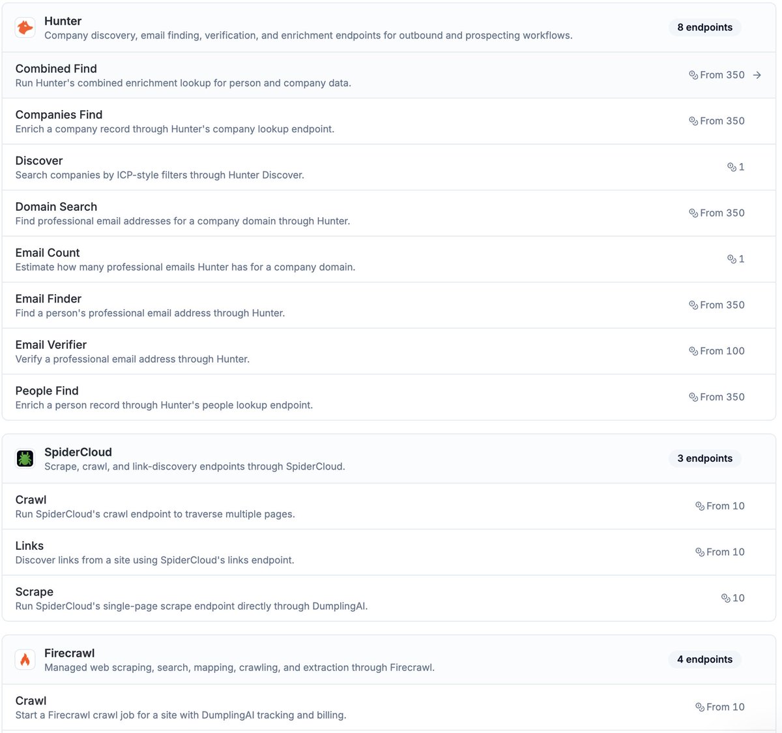Click the Hunter provider heading

63,21
